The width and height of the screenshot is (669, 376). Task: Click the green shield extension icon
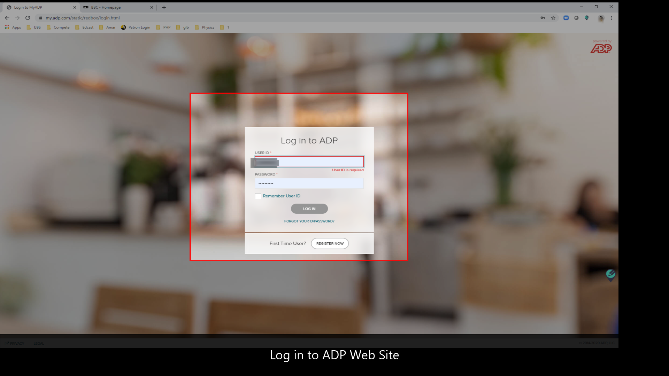[x=587, y=18]
